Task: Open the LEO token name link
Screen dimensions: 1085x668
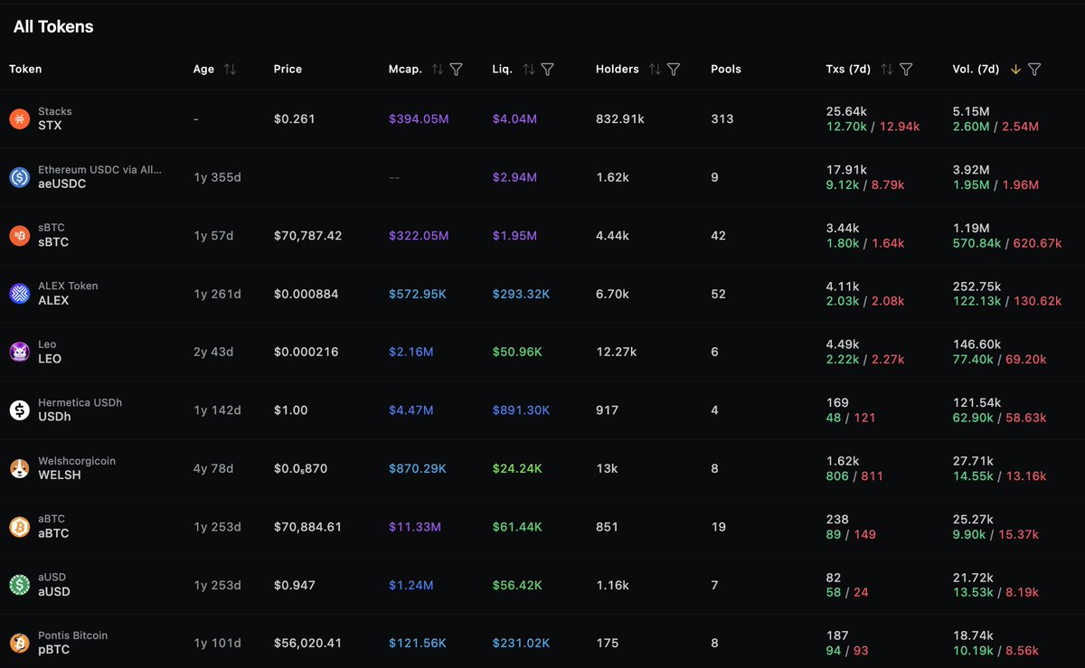Action: click(x=50, y=358)
